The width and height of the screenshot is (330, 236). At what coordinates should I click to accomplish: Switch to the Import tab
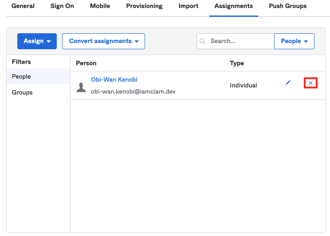click(x=189, y=6)
